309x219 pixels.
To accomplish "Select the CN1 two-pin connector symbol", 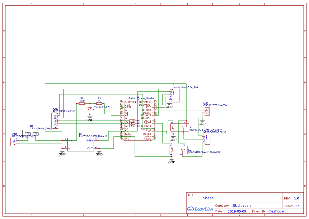I will pyautogui.click(x=13, y=142).
